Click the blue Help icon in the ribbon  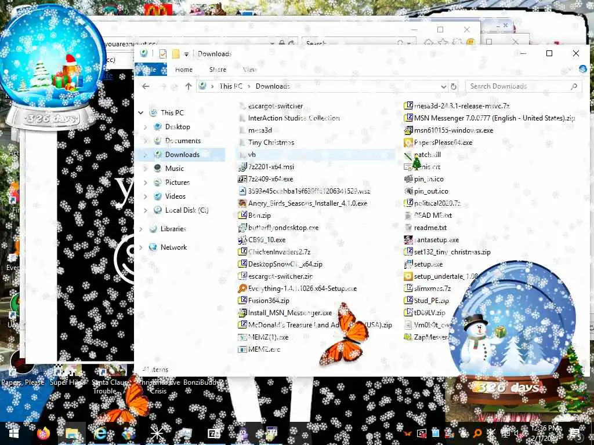pos(582,68)
